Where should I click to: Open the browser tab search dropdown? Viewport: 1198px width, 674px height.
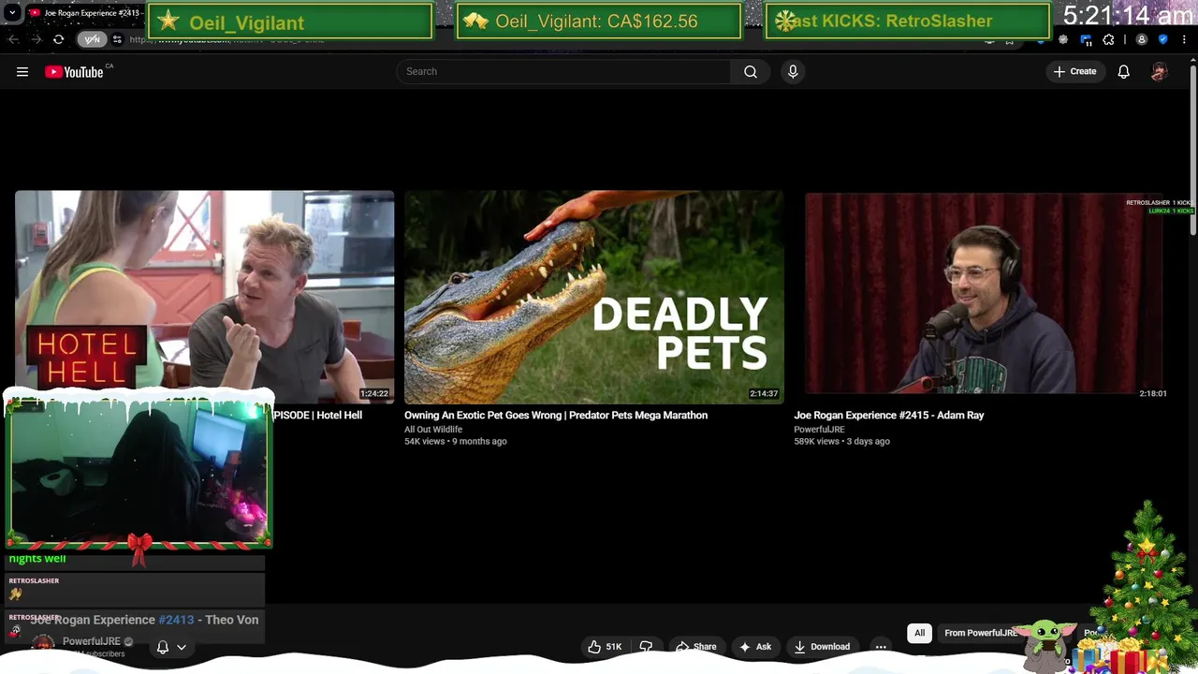[12, 13]
